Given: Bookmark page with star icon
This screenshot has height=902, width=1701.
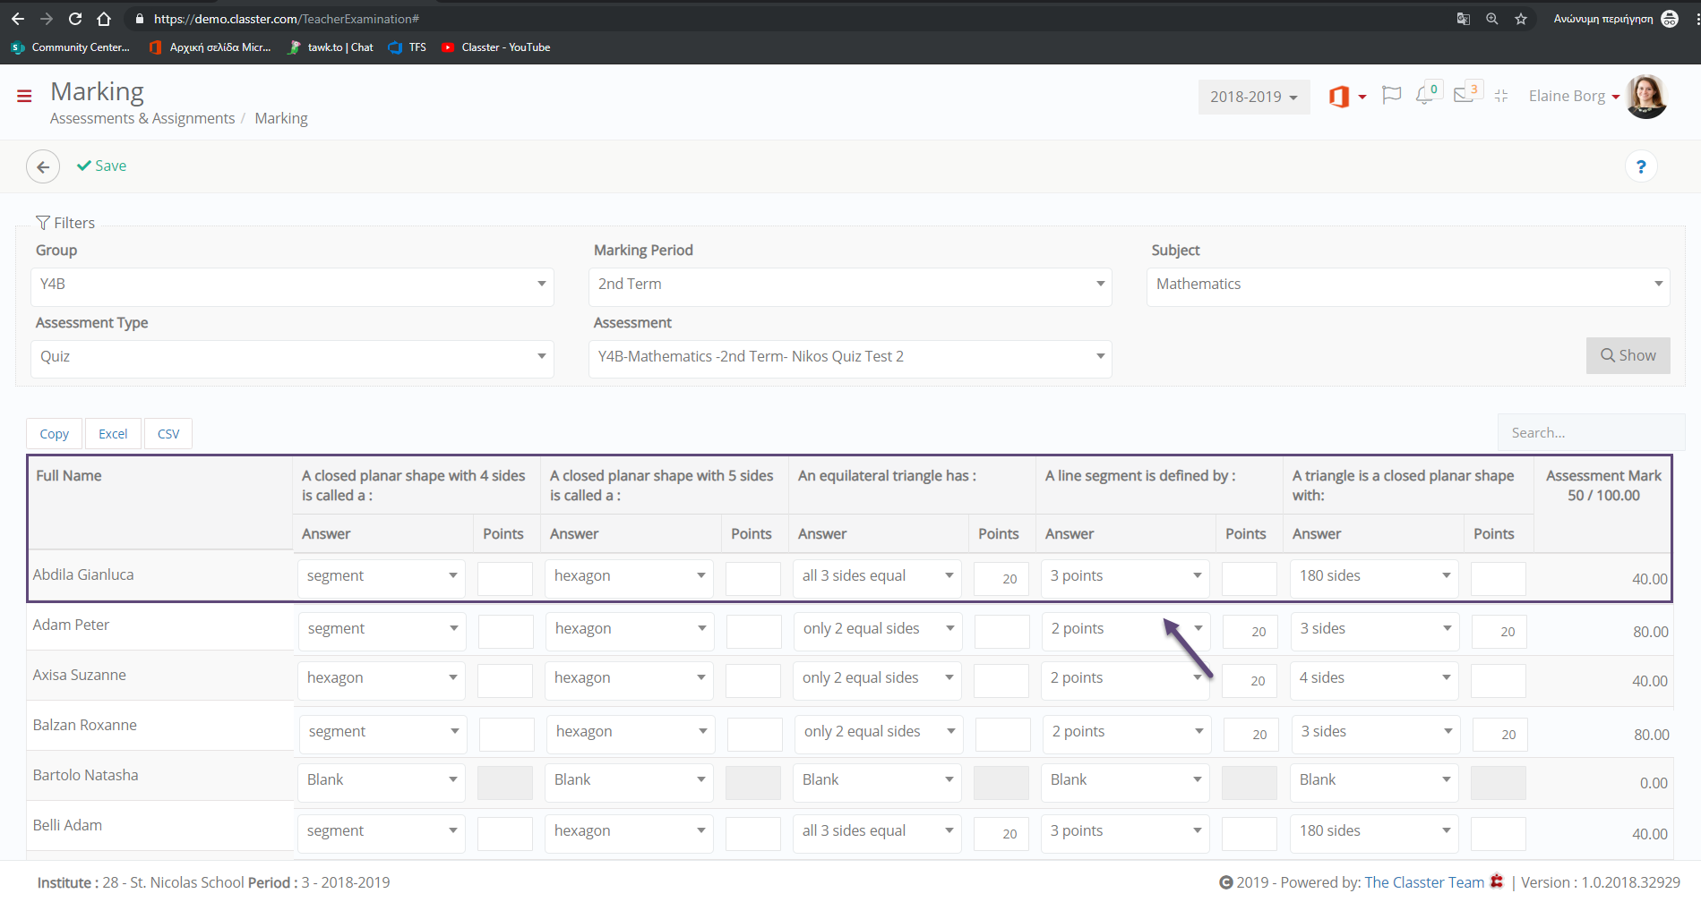Looking at the screenshot, I should 1521,19.
